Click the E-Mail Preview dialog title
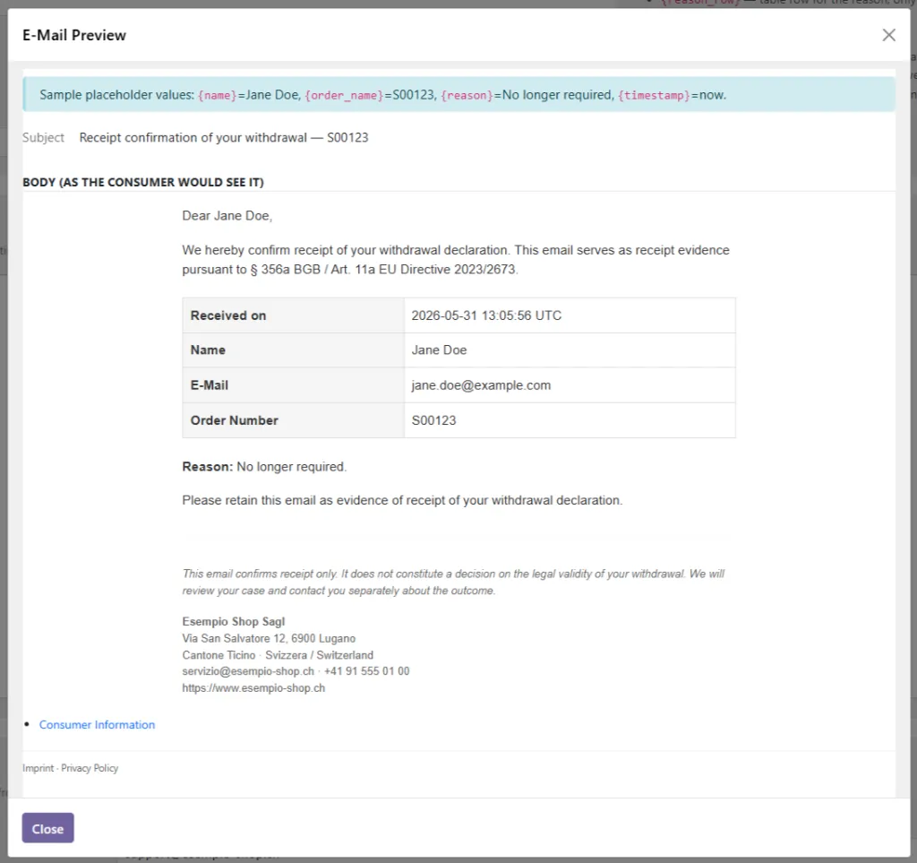Image resolution: width=917 pixels, height=863 pixels. (x=74, y=35)
